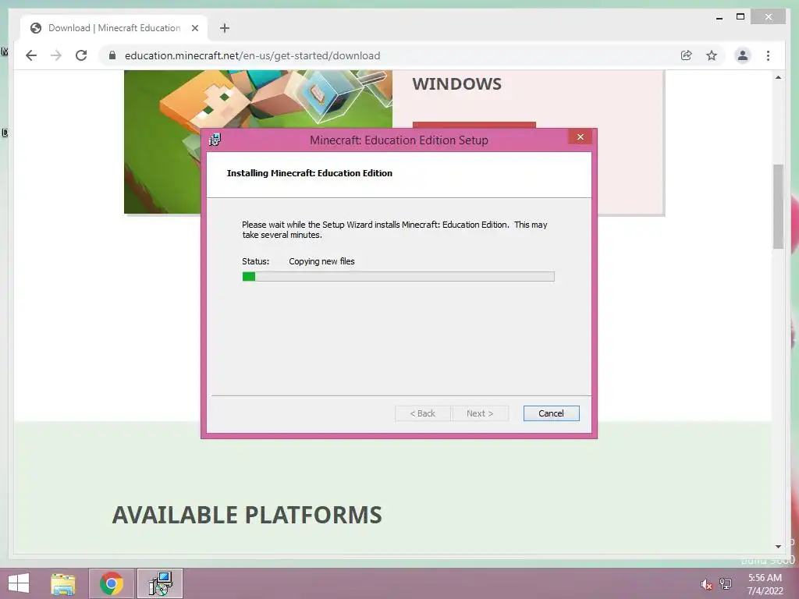Screen dimensions: 799x599
Task: Bookmark this page with the star icon
Action: coord(712,55)
